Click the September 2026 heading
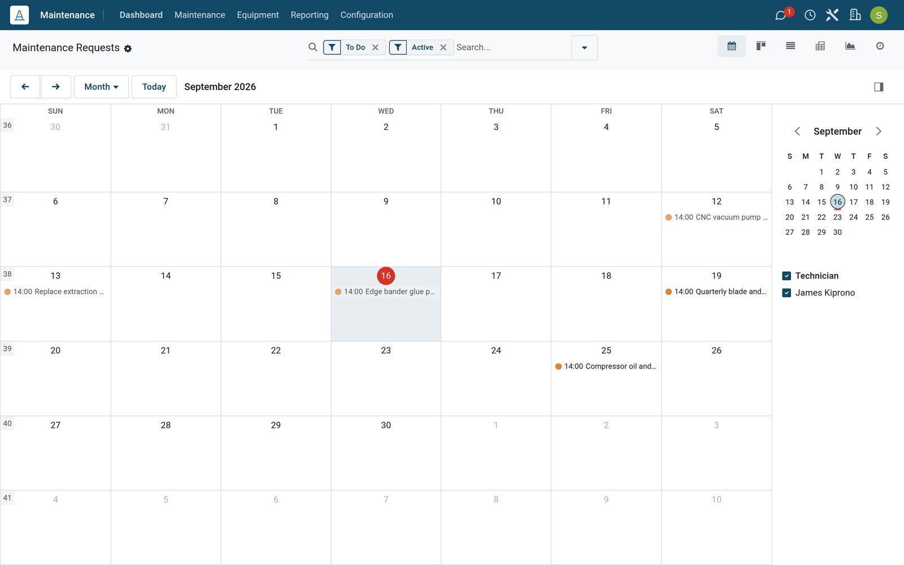 [x=220, y=87]
